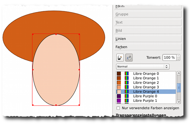Click into the Tonwert 100 % field
Viewport: 191px width, 125px height.
click(x=169, y=58)
